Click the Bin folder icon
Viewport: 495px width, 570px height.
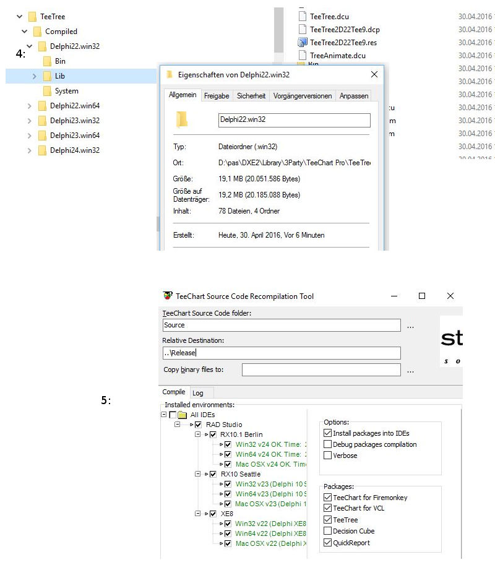pos(47,61)
